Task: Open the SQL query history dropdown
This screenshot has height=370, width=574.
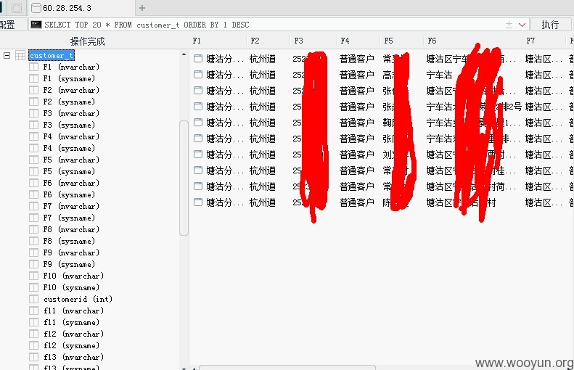Action: click(x=522, y=25)
